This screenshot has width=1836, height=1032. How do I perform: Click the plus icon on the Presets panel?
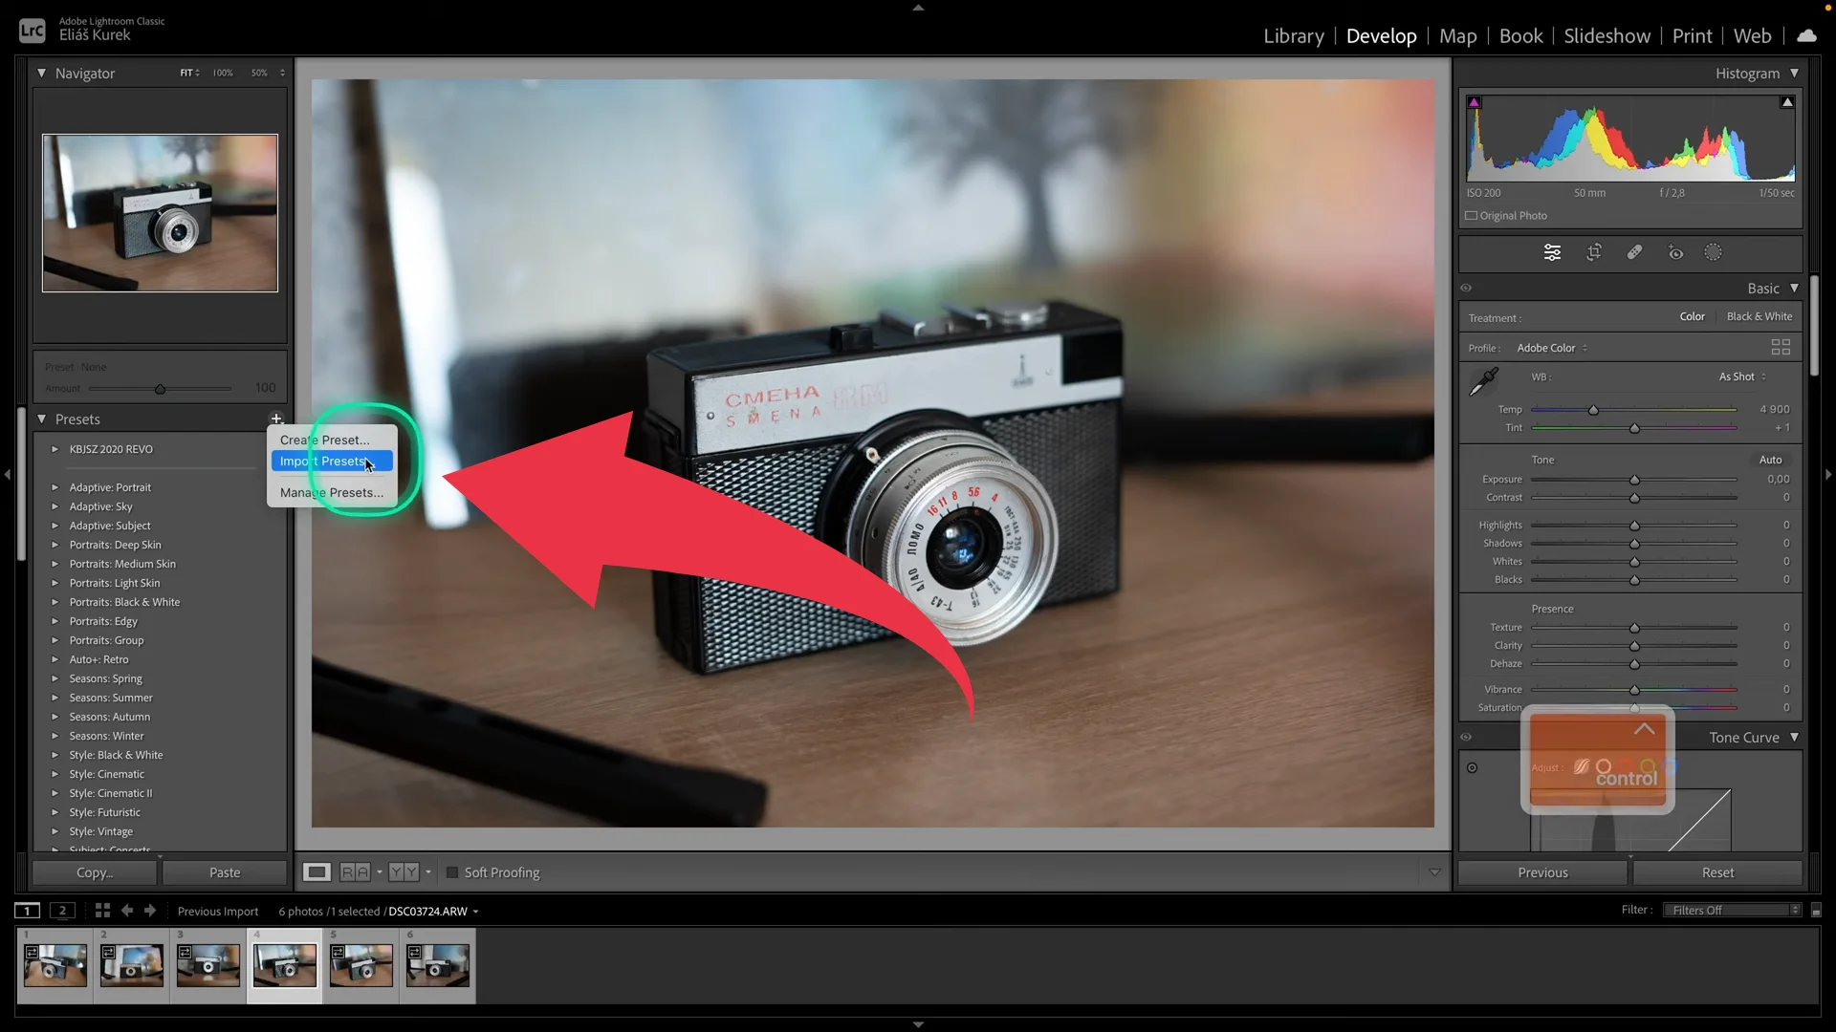(x=276, y=419)
